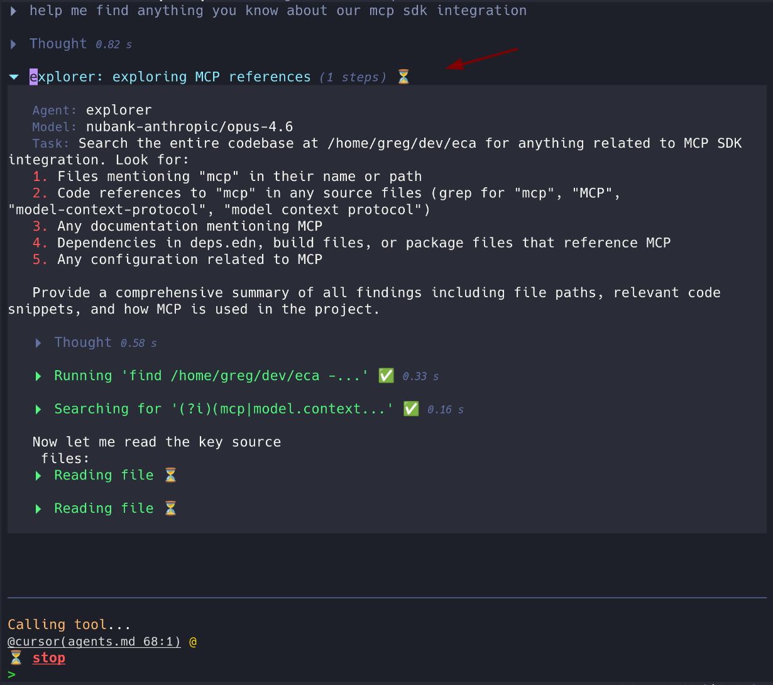
Task: Expand the nested Thought 0.58 s block
Action: [39, 343]
